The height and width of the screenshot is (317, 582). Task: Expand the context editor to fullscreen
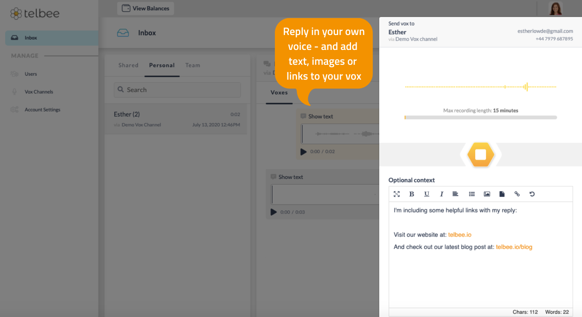coord(397,194)
